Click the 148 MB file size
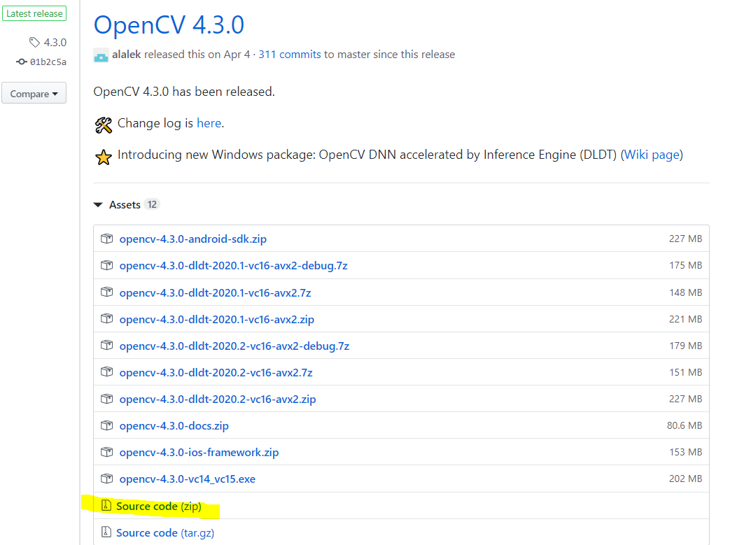Viewport: 730px width, 545px height. point(685,292)
